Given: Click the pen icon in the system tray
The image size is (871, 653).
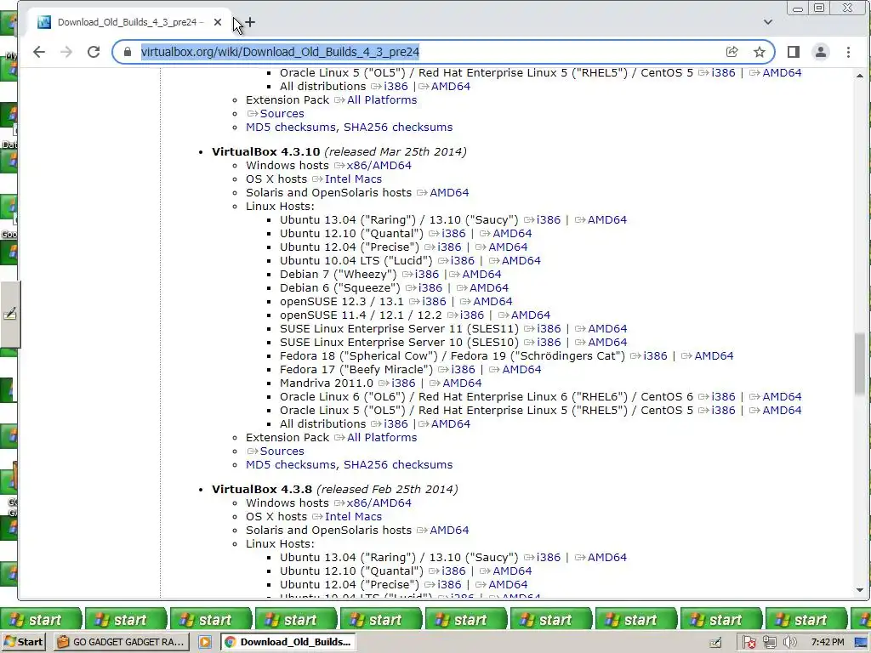Looking at the screenshot, I should [x=716, y=643].
